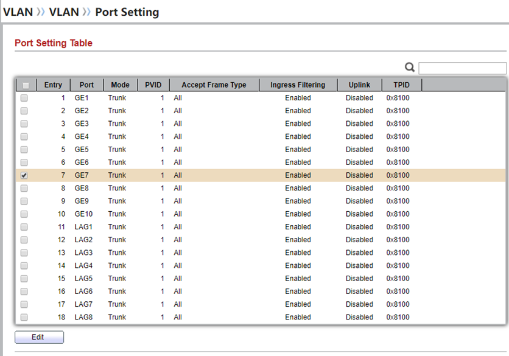The image size is (509, 356).
Task: Tick the checkbox for GE10 row
Action: tap(25, 214)
